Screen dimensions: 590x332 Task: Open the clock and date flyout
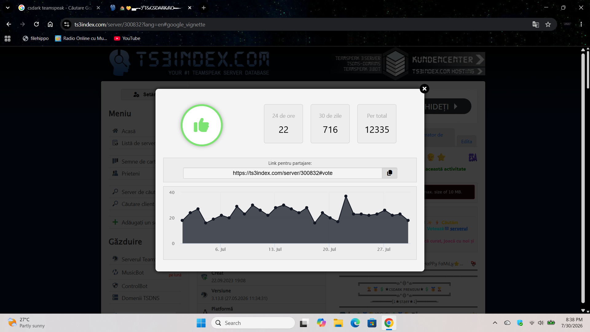(572, 323)
